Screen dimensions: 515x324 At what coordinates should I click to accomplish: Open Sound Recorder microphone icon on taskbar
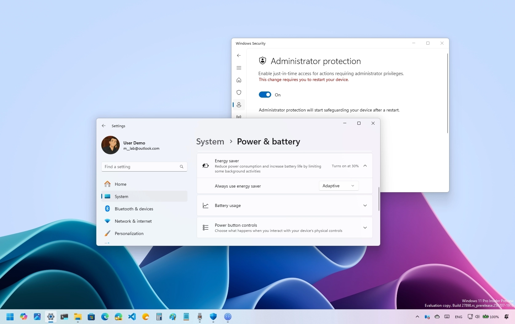coord(200,317)
